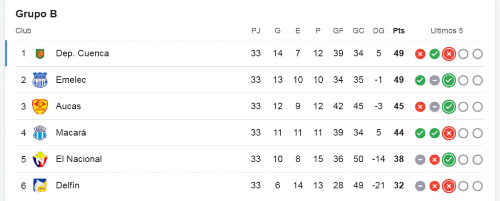Open the Macará team name link
This screenshot has height=201, width=500.
(71, 132)
